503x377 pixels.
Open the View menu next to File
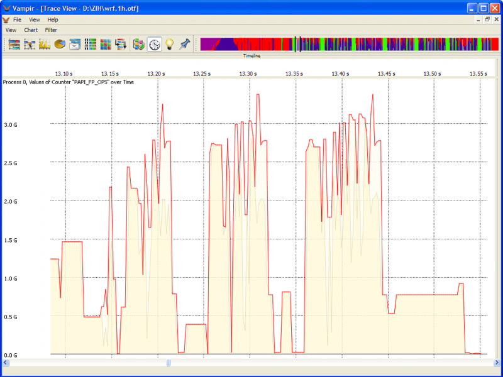35,20
